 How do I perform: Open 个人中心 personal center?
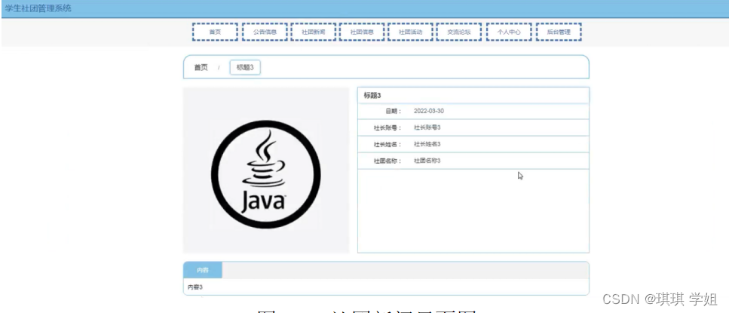[x=509, y=32]
